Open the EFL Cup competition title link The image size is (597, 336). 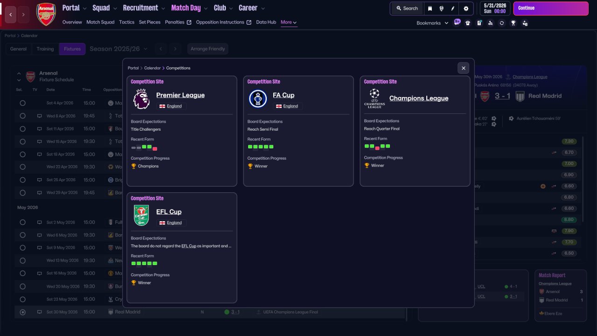click(x=169, y=212)
